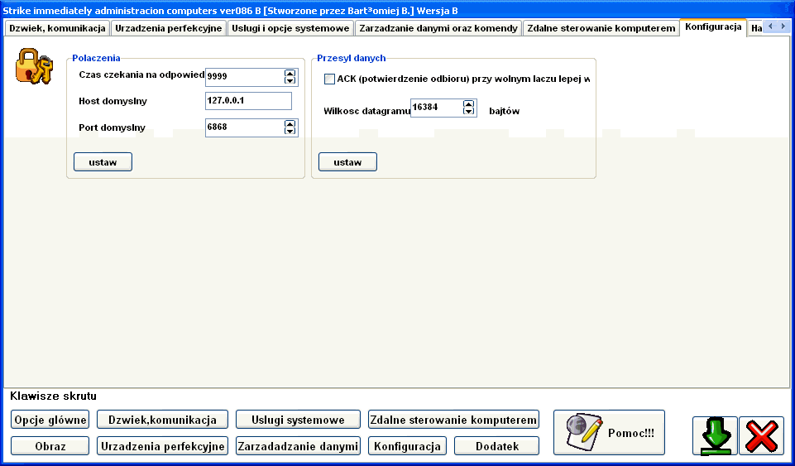Click the Klawisze skrutu label
The image size is (795, 466).
(x=53, y=396)
